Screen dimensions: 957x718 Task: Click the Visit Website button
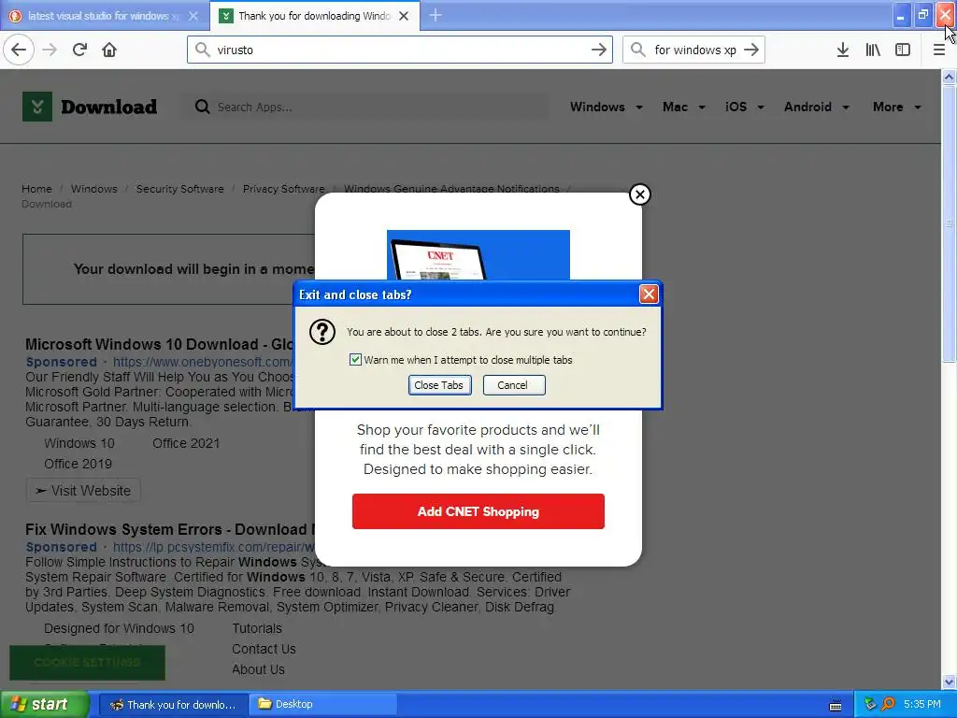(83, 491)
